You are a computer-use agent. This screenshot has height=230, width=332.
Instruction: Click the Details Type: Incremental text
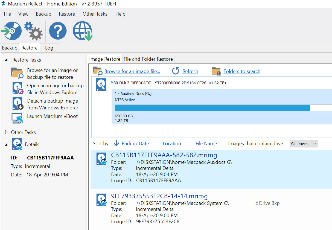[31, 166]
